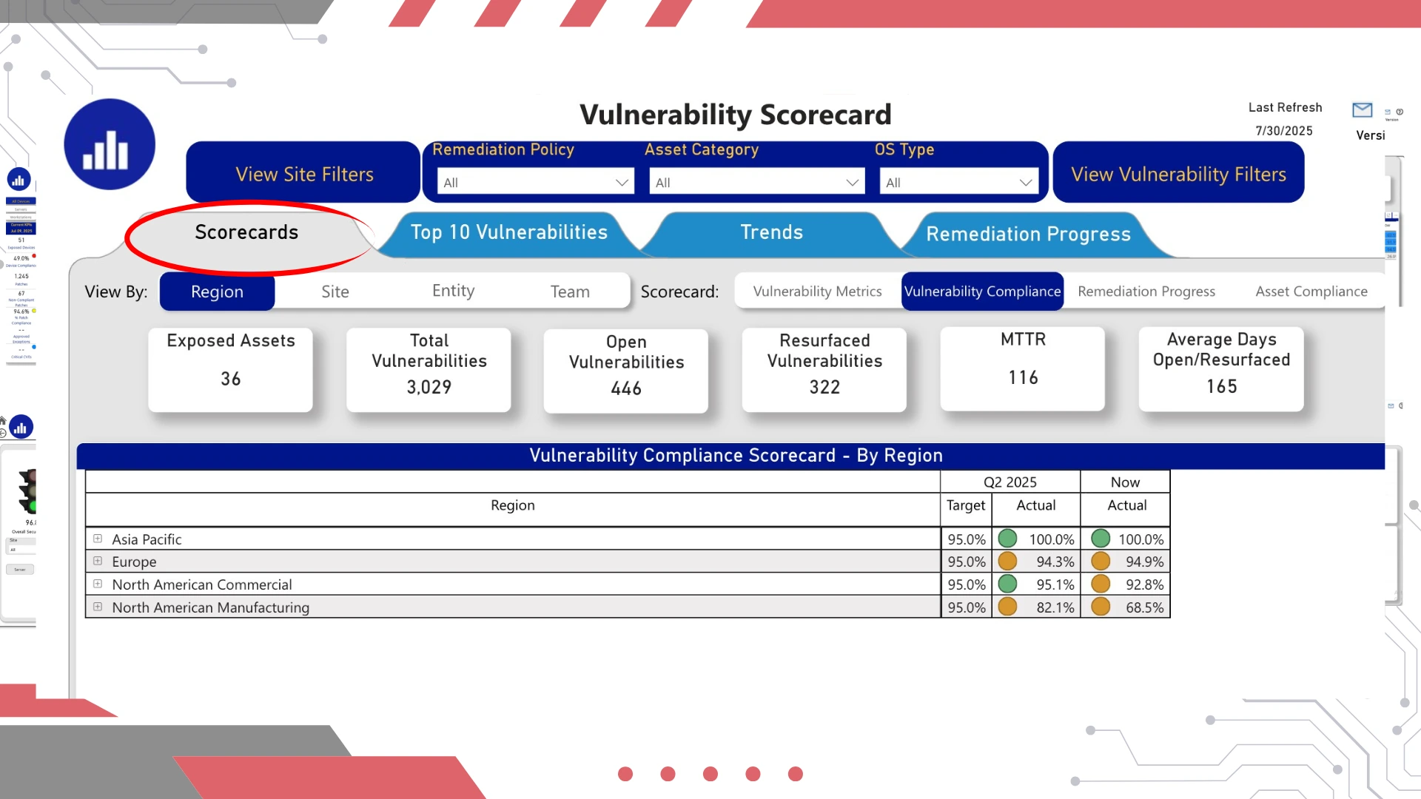Click small bar chart icon in left thumbnail
1421x799 pixels.
(x=19, y=180)
